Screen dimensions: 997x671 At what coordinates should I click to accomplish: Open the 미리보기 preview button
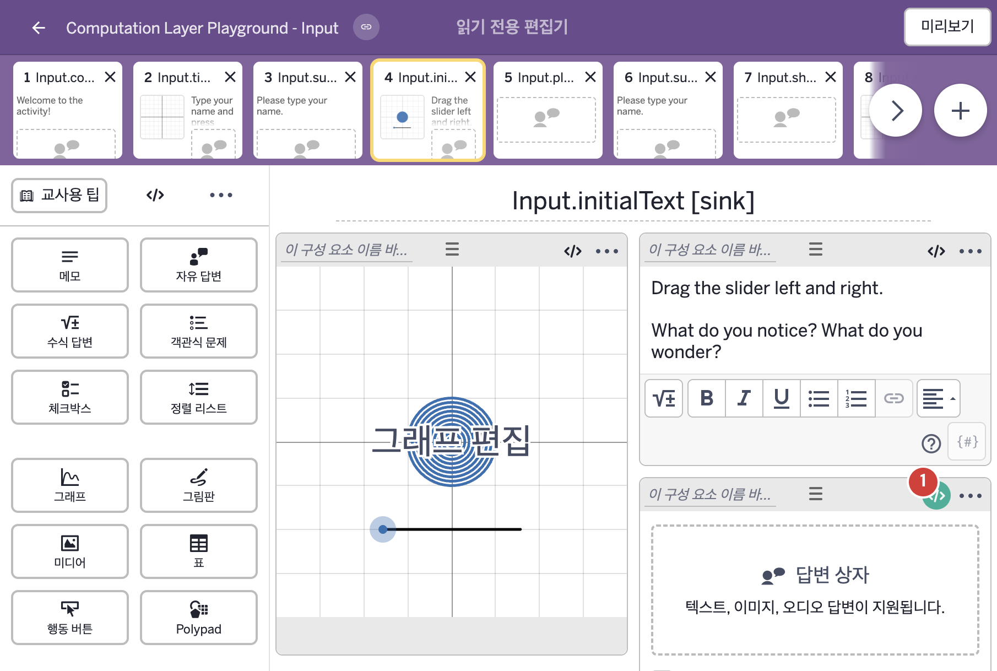click(x=947, y=26)
